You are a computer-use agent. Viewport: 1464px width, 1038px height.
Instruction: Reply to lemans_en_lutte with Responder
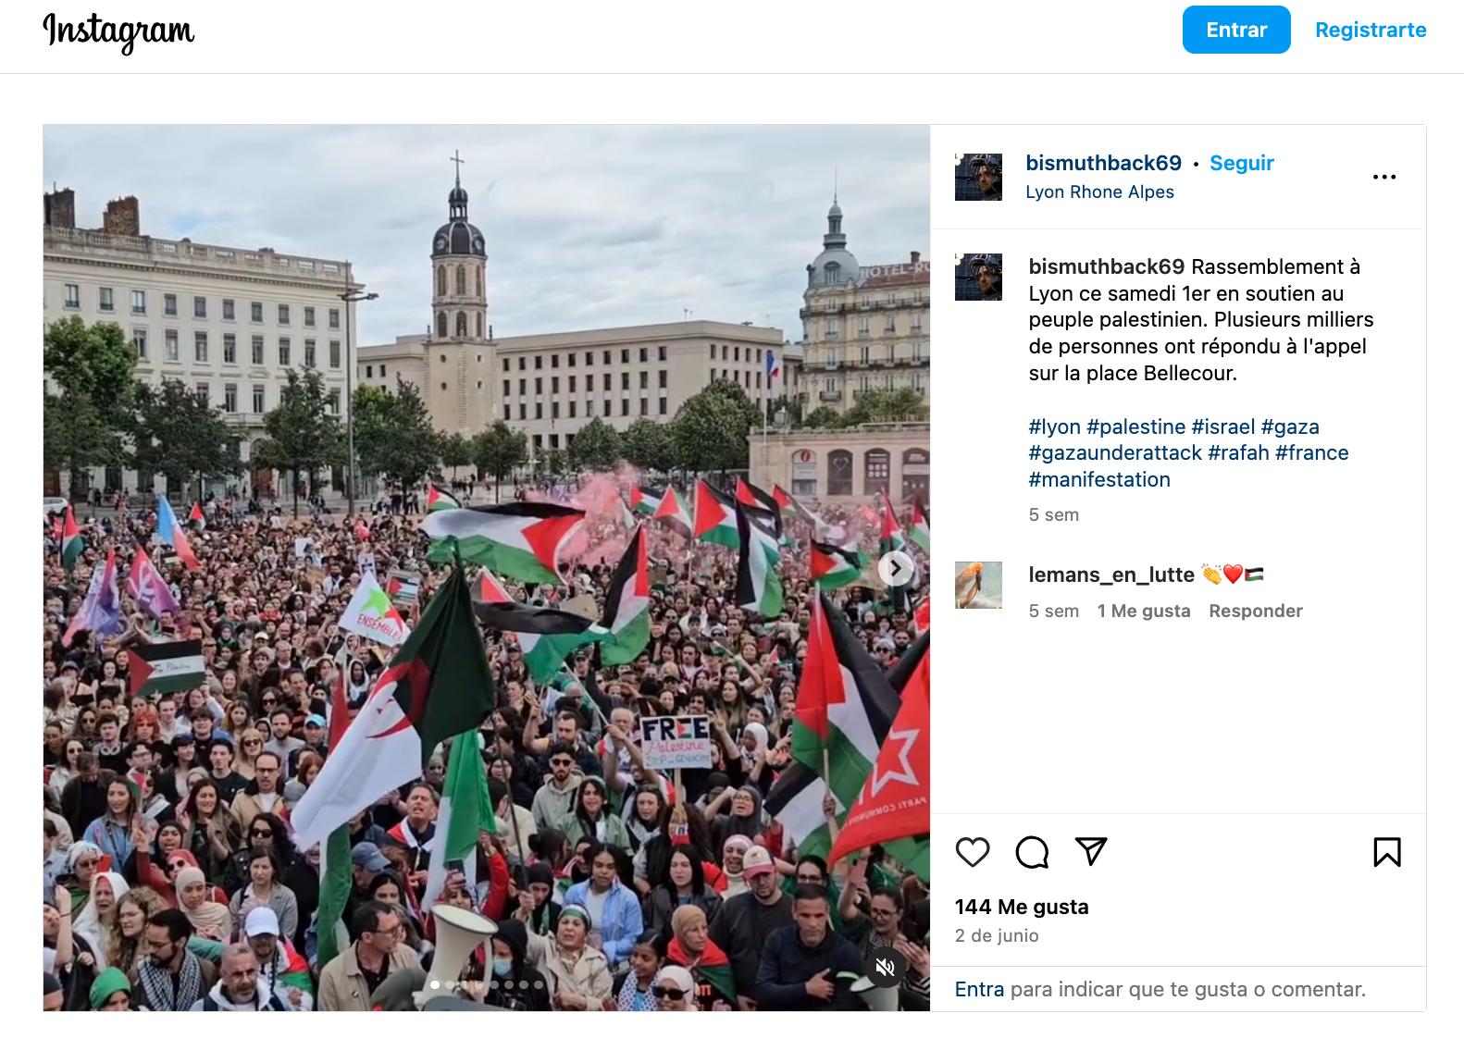1256,611
